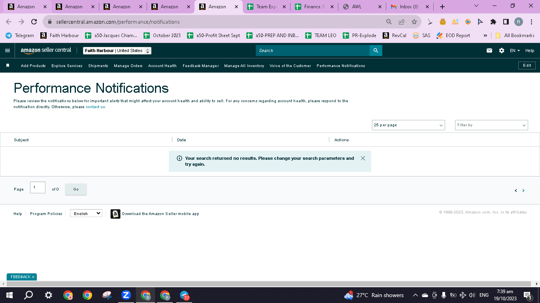The width and height of the screenshot is (540, 303).
Task: Click the Seller Central search magnifier button
Action: coord(376,50)
